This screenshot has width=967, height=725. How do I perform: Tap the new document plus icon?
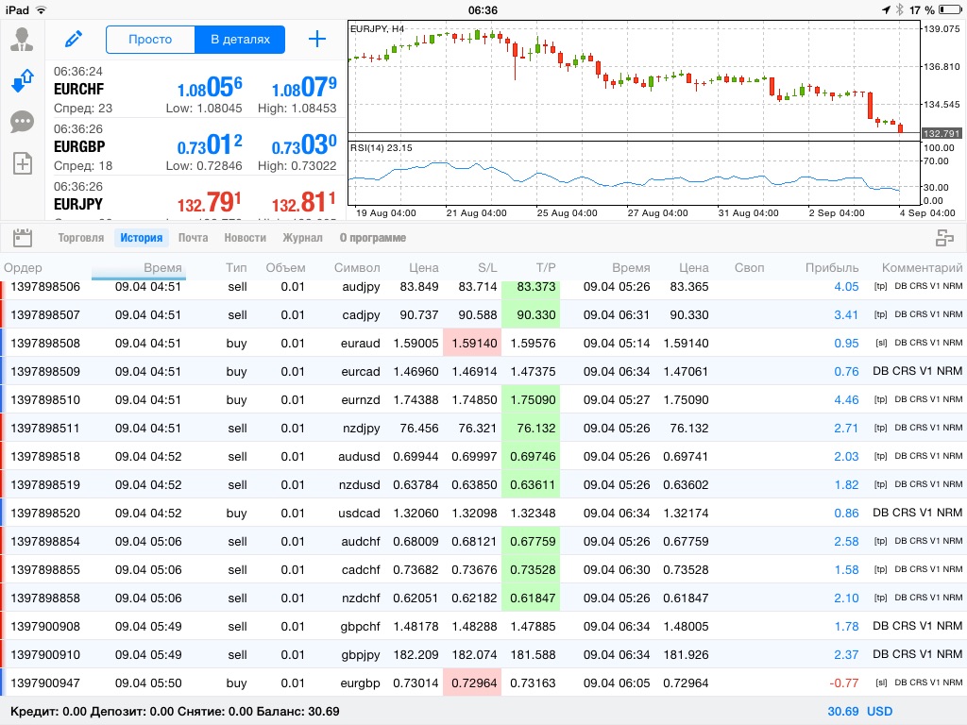(23, 163)
